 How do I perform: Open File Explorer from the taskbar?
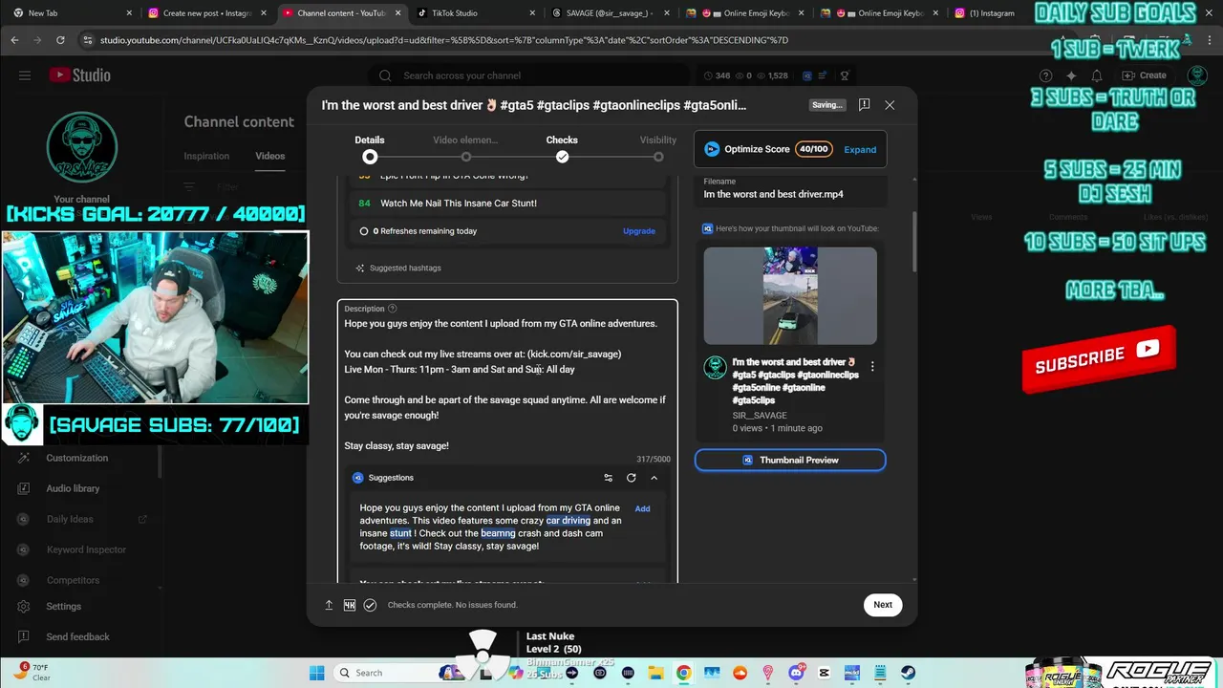tap(655, 673)
